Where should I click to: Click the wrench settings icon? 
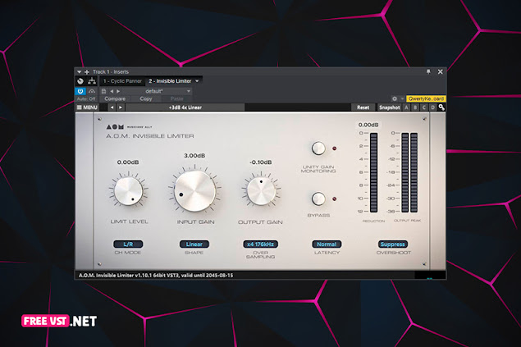441,107
